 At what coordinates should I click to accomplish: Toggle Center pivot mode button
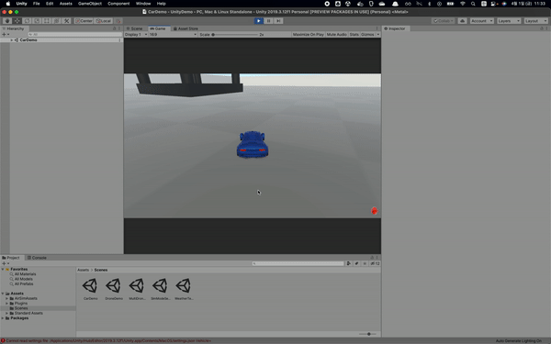(84, 21)
